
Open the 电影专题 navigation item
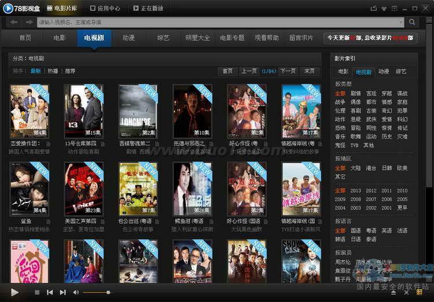click(232, 38)
